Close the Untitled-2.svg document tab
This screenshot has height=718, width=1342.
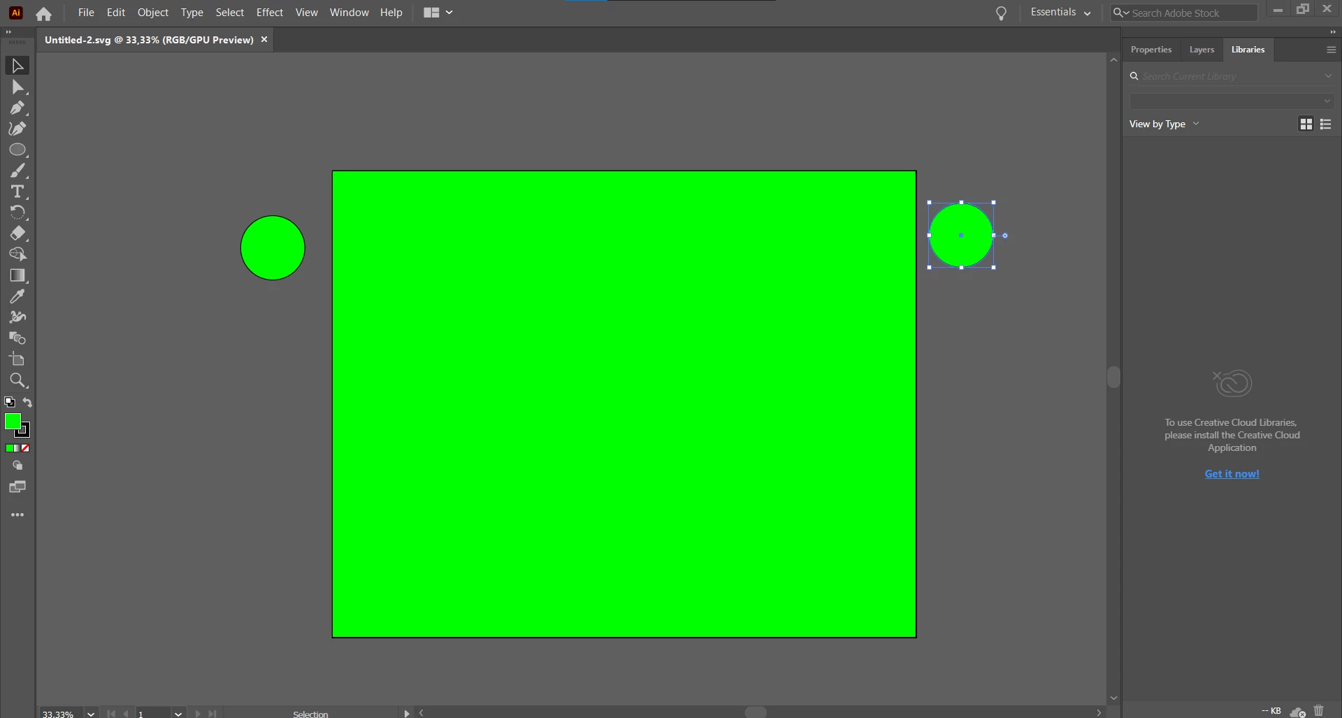tap(264, 40)
